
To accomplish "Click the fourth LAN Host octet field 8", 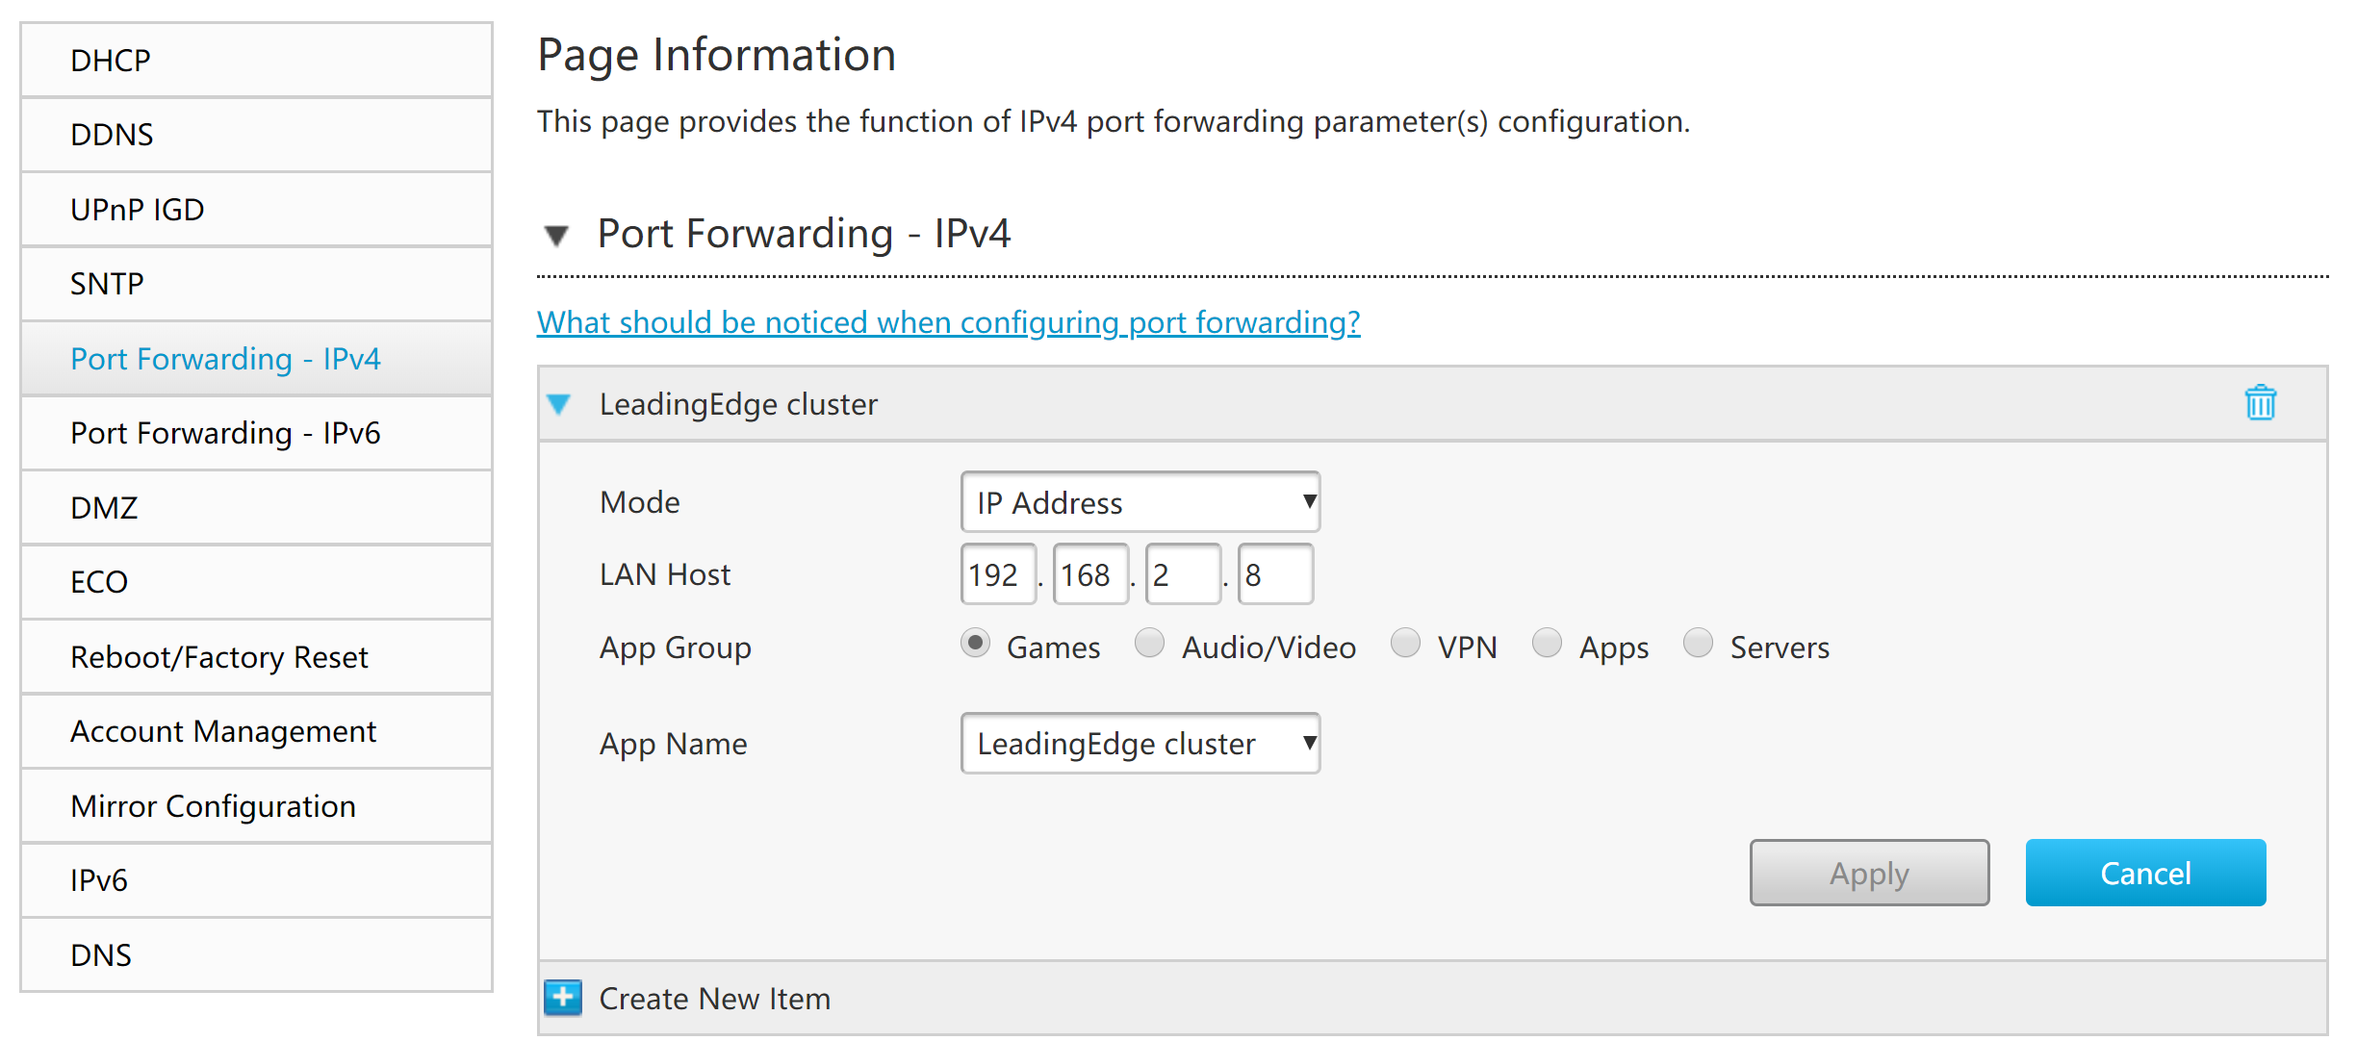I will tap(1275, 574).
